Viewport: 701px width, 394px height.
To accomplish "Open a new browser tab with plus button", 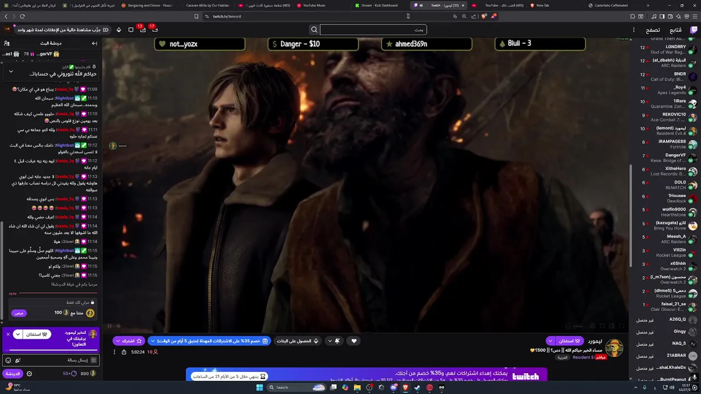I will tap(648, 5).
